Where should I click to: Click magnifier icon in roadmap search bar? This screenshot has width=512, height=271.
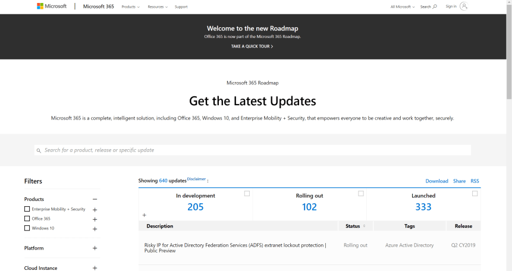coord(39,150)
